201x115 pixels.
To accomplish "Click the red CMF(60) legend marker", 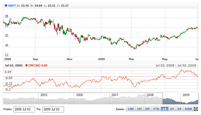I will click(27, 66).
